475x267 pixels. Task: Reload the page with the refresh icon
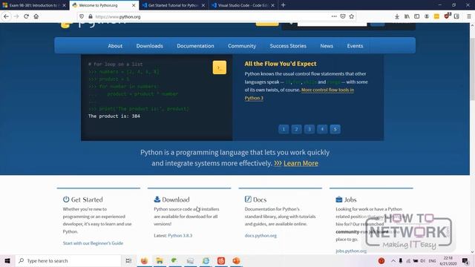tap(27, 16)
